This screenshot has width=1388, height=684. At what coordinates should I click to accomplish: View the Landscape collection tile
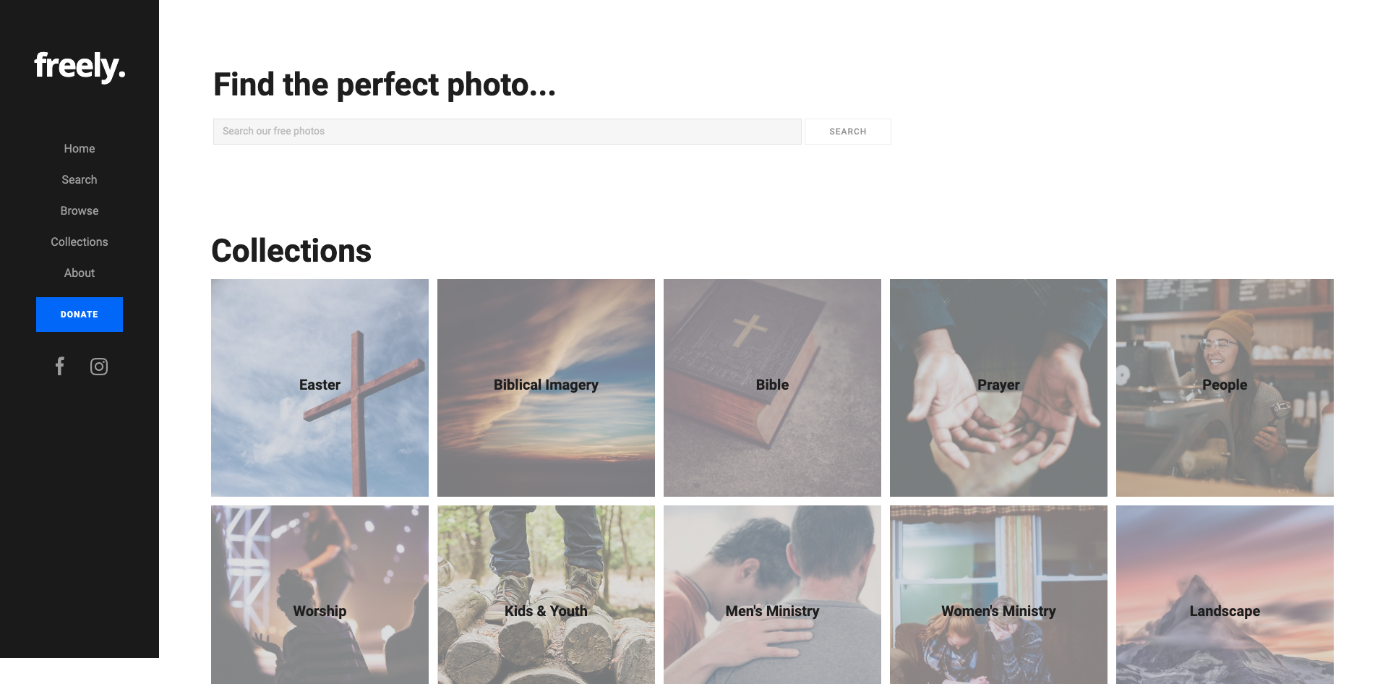coord(1225,595)
